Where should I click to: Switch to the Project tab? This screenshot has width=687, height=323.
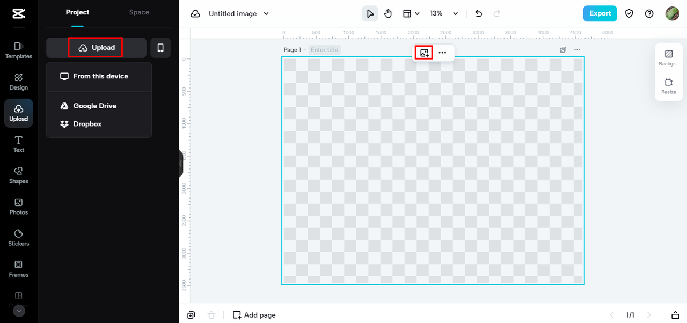coord(77,12)
